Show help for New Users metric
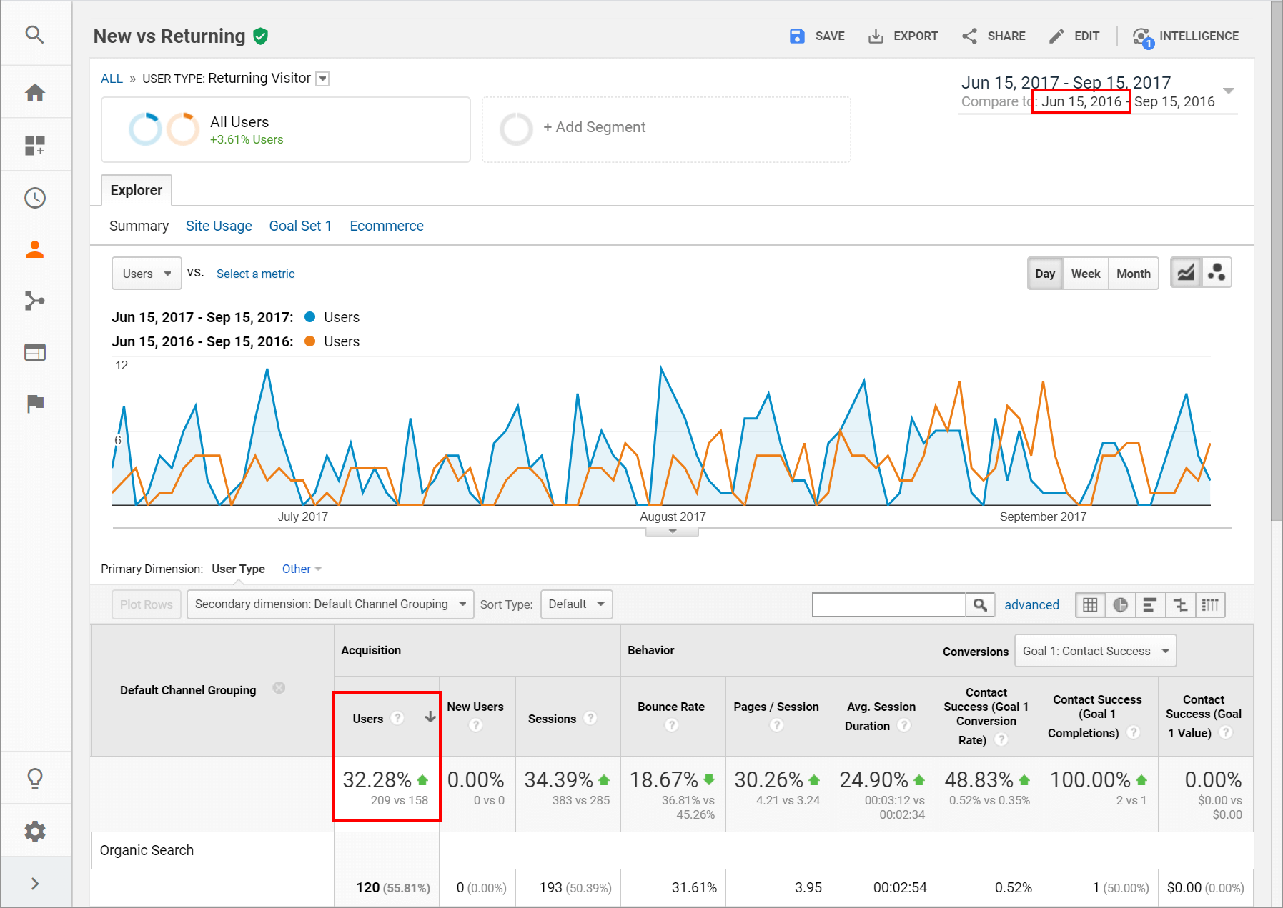 (475, 725)
